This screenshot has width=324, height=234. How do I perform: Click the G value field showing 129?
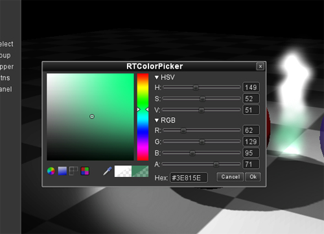coord(251,141)
